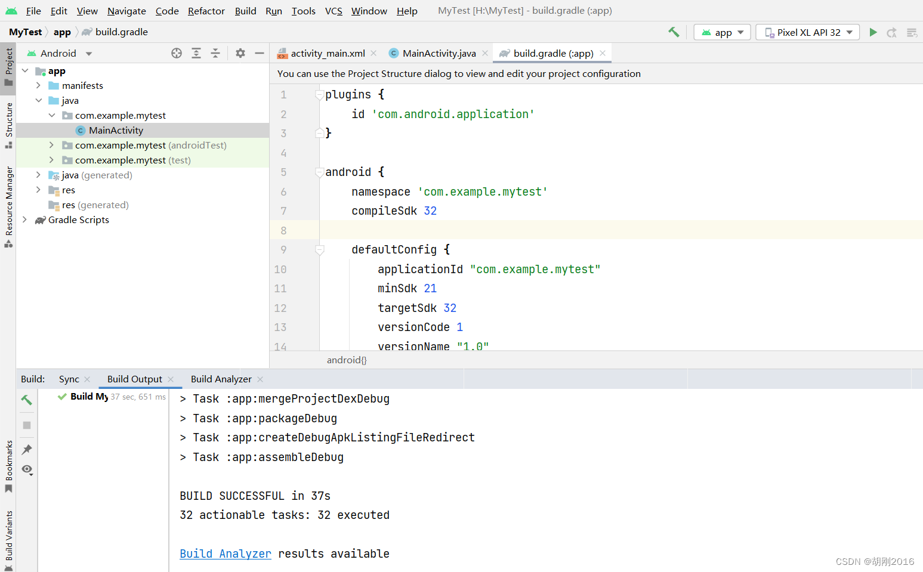Click android{} breadcrumb below editor
The height and width of the screenshot is (572, 923).
(x=347, y=360)
